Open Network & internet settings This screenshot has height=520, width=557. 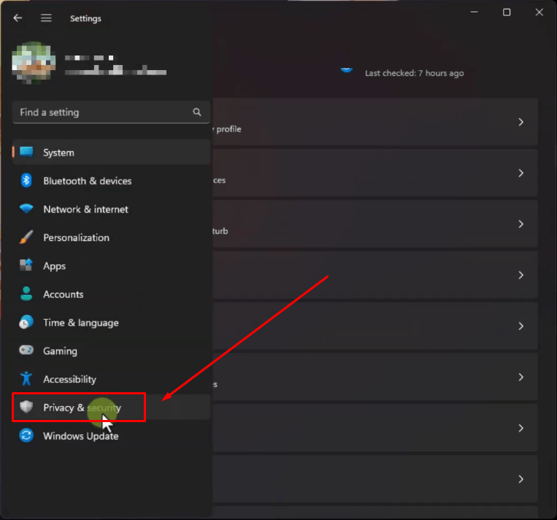pos(112,210)
